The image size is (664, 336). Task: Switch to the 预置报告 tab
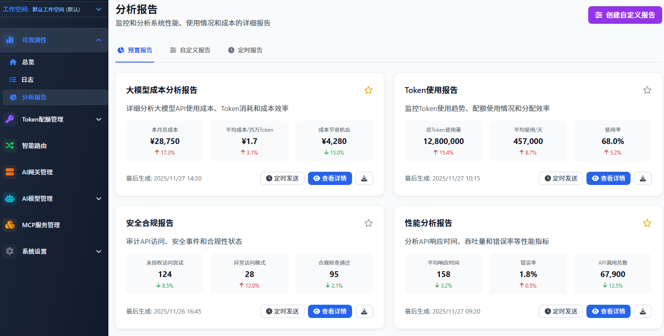(x=135, y=50)
